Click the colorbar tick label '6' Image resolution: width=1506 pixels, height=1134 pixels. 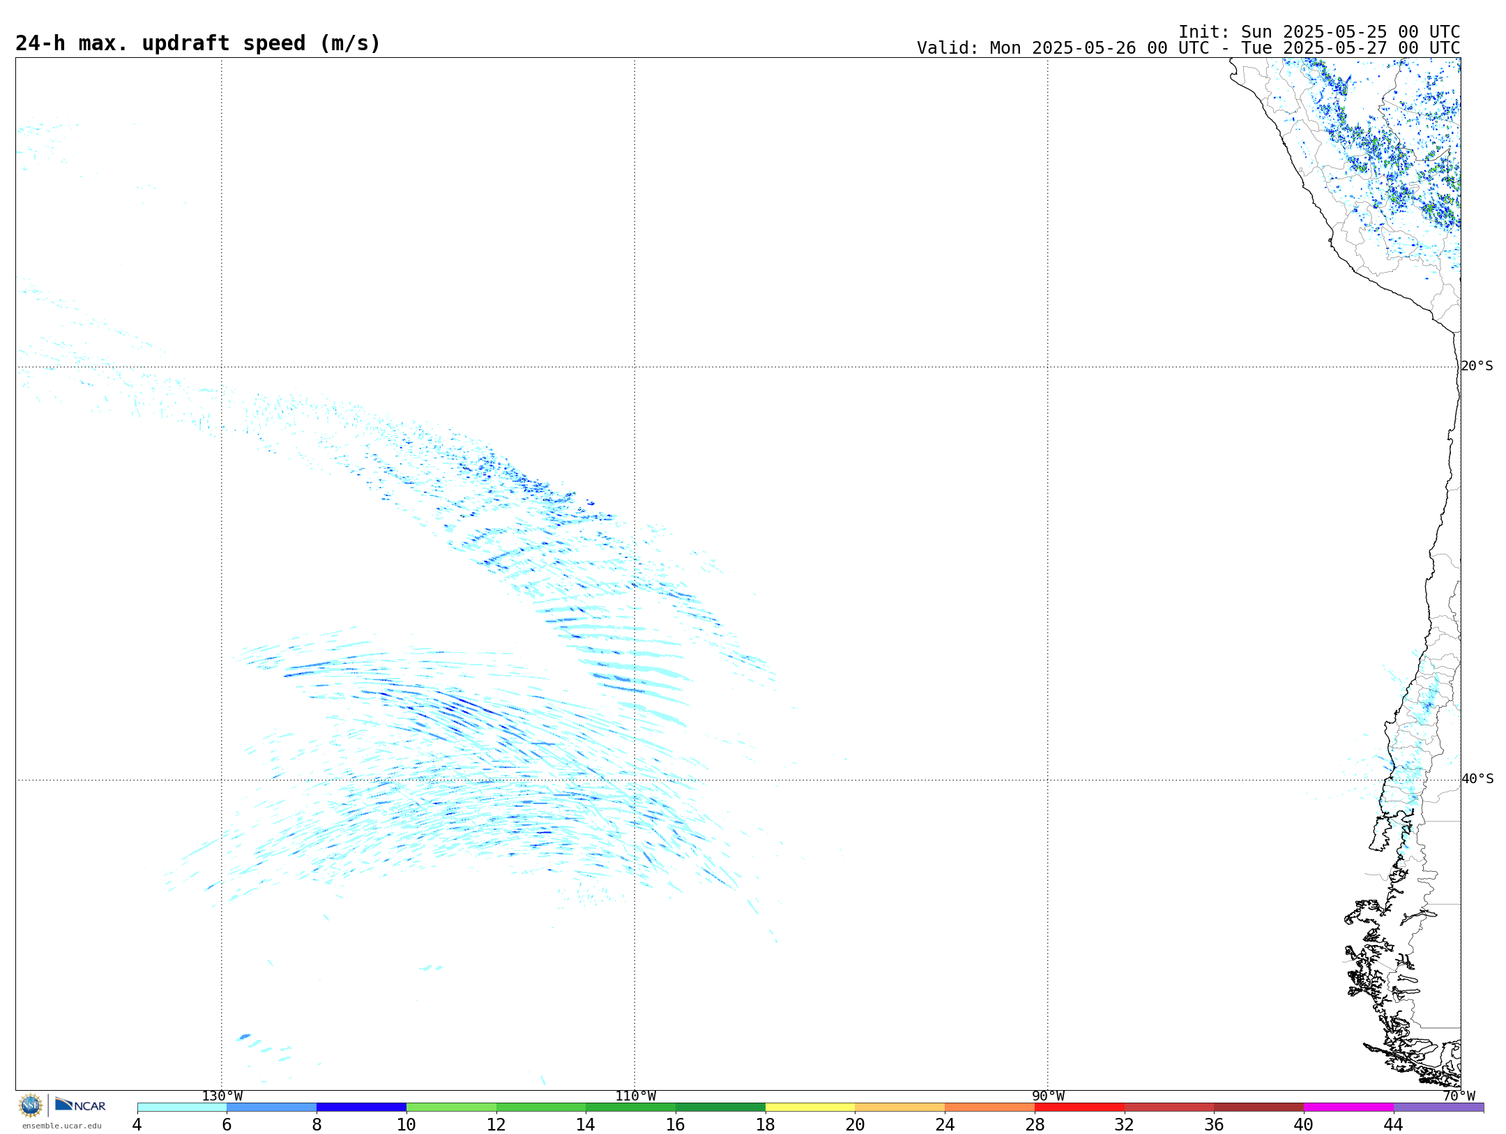click(x=227, y=1124)
